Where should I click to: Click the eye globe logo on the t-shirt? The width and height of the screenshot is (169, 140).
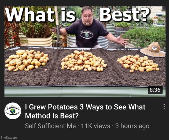point(87,35)
